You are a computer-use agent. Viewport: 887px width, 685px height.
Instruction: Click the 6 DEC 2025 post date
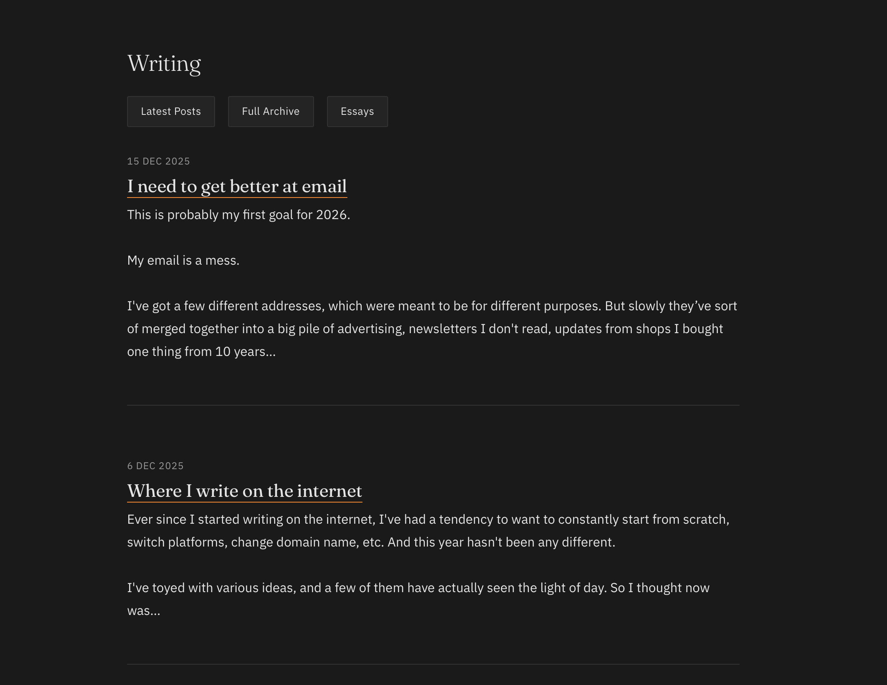click(155, 466)
